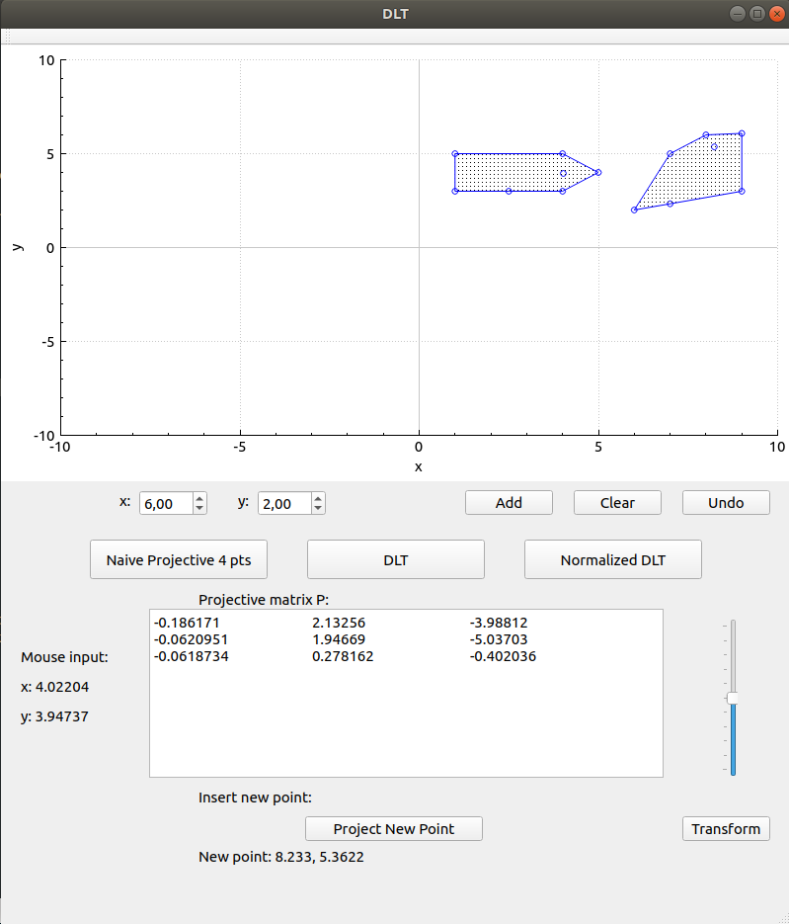Increase y value with up stepper arrow

(318, 498)
